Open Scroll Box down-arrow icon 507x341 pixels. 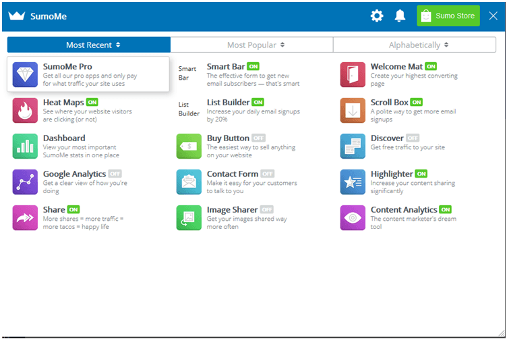353,111
